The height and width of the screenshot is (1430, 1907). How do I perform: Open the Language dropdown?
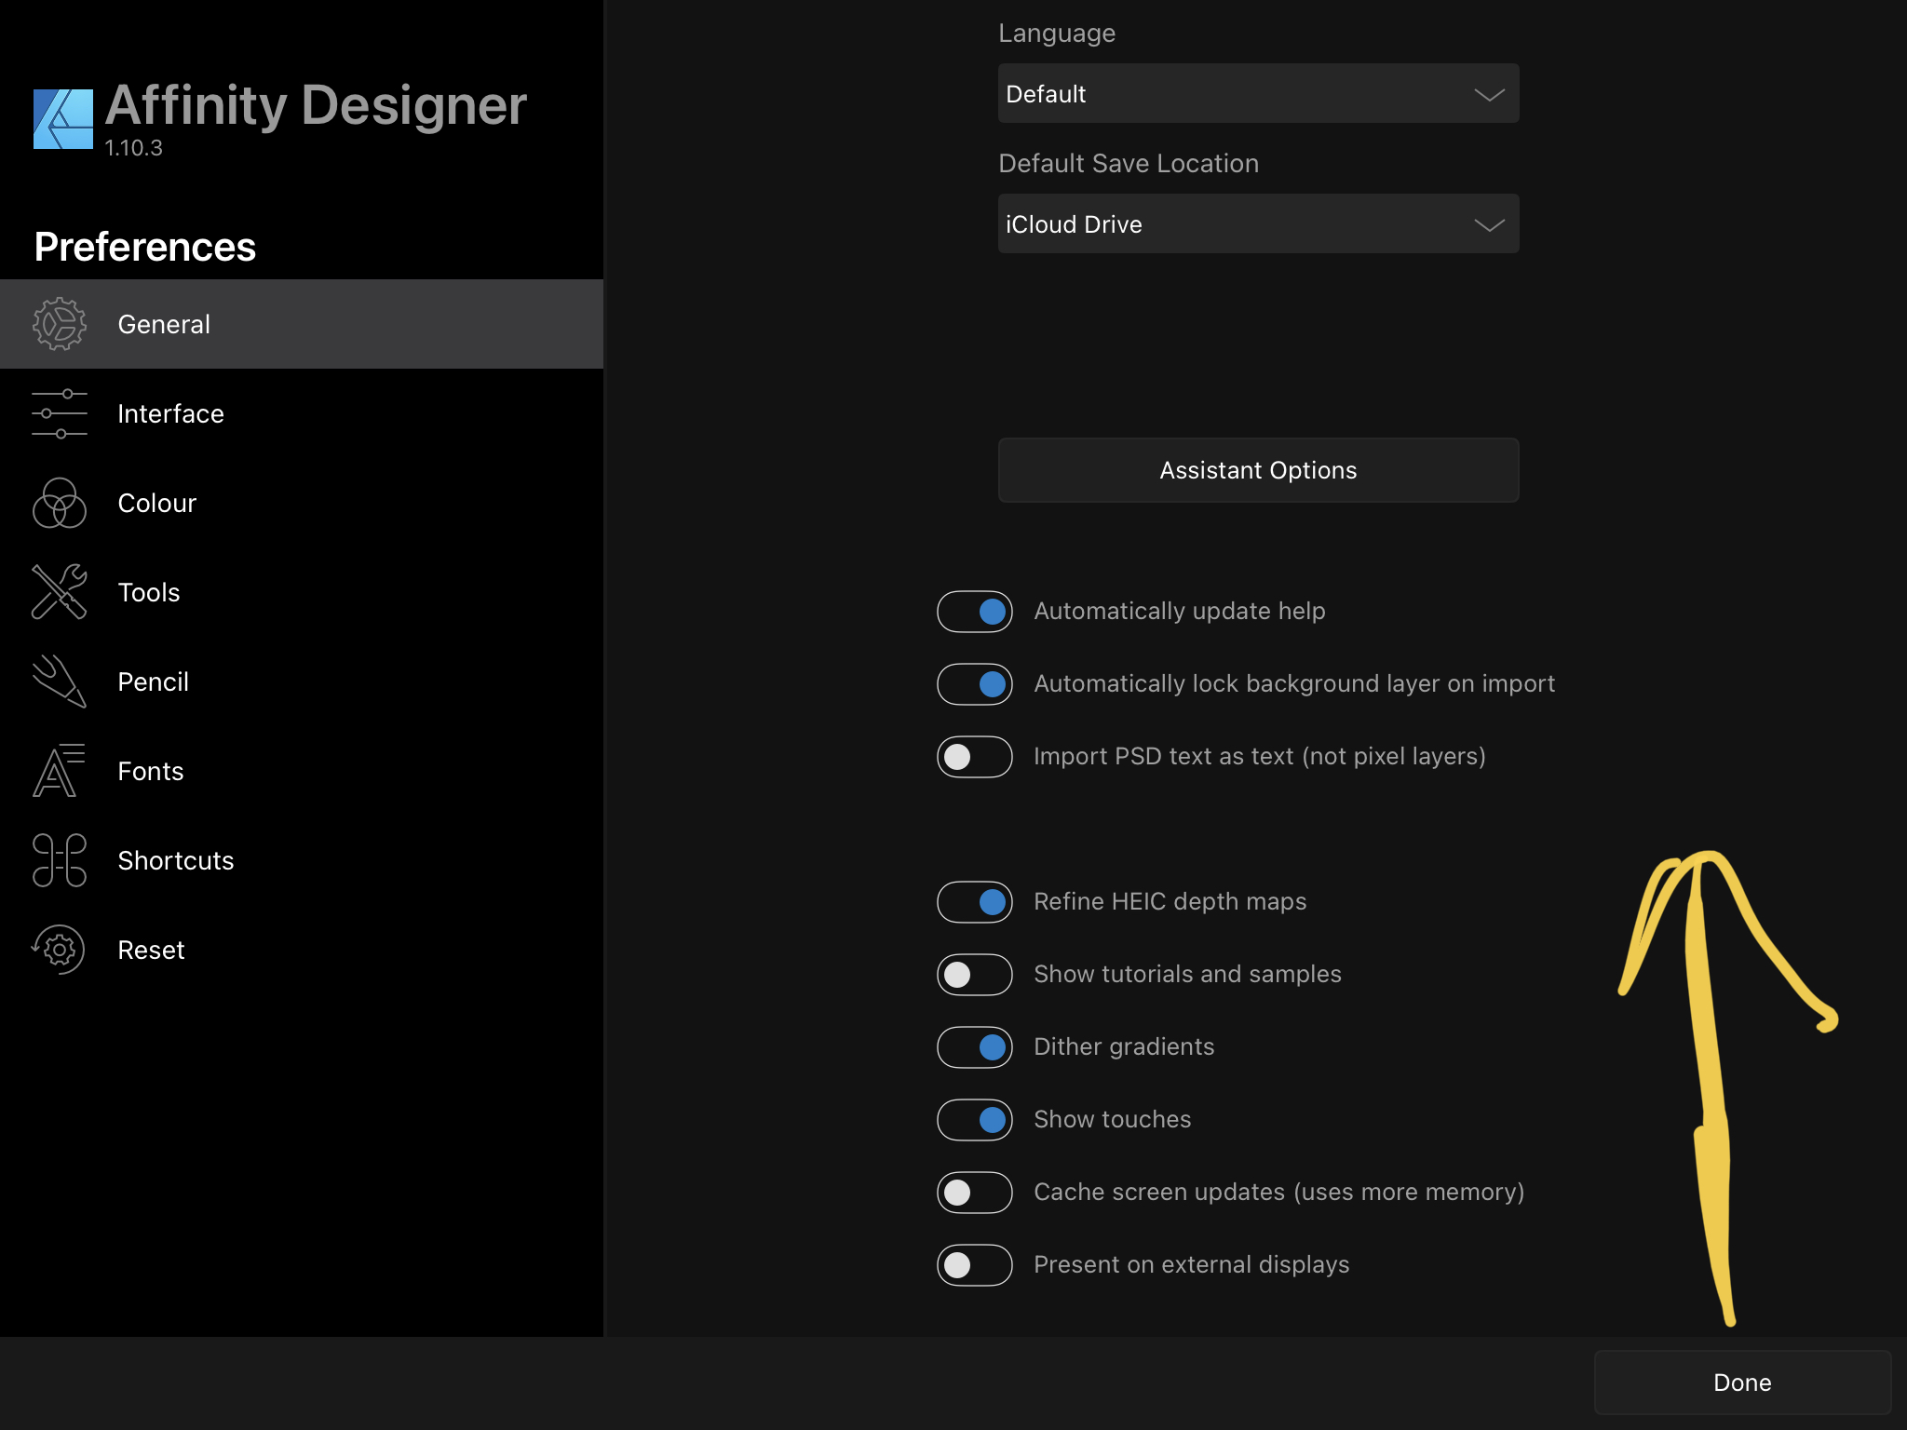tap(1258, 93)
